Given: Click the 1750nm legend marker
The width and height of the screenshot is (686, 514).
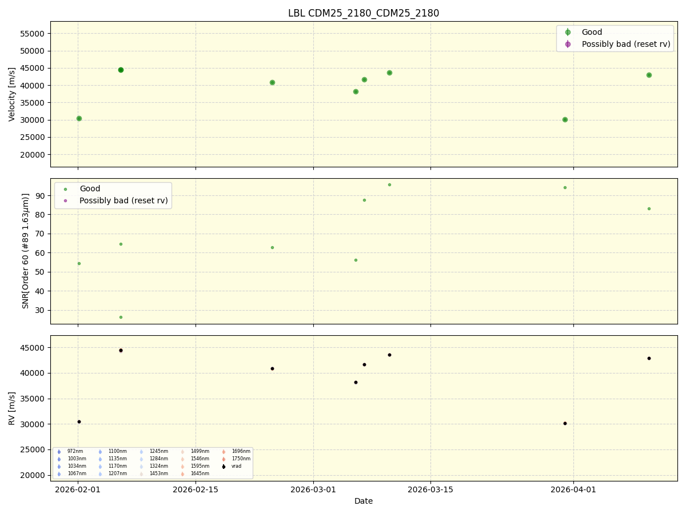Looking at the screenshot, I should [x=224, y=459].
